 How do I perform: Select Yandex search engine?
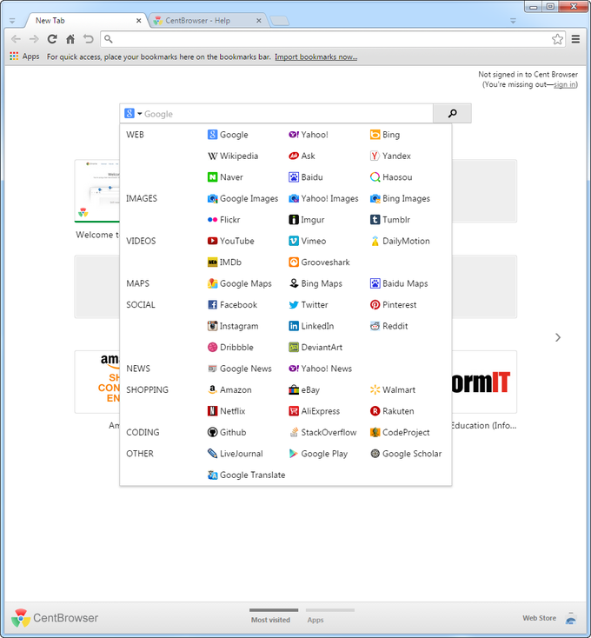(390, 156)
